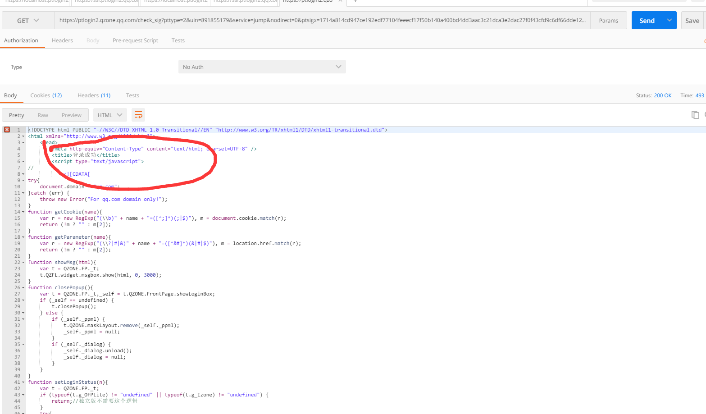Open the Pre-request Script tab
This screenshot has height=414, width=706.
(135, 41)
